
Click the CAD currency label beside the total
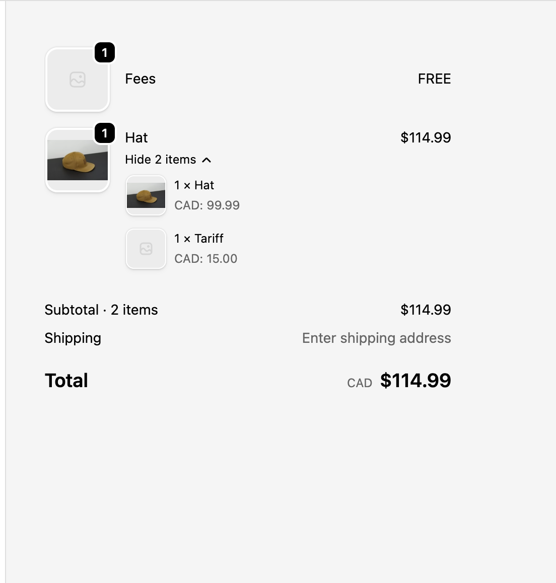[359, 383]
